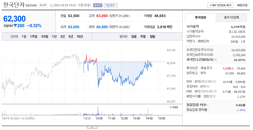Screen dimensions: 253x130
Task: Click the 시가총액 label
Action: pos(193,26)
